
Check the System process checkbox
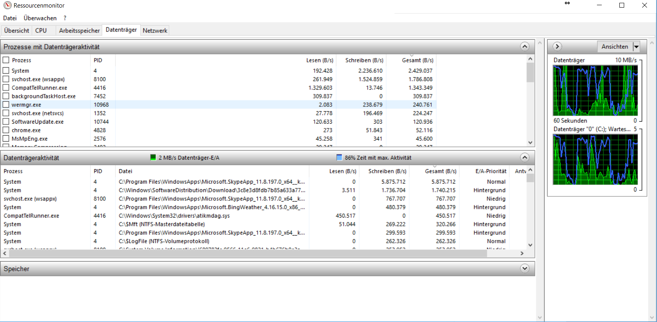pos(6,70)
